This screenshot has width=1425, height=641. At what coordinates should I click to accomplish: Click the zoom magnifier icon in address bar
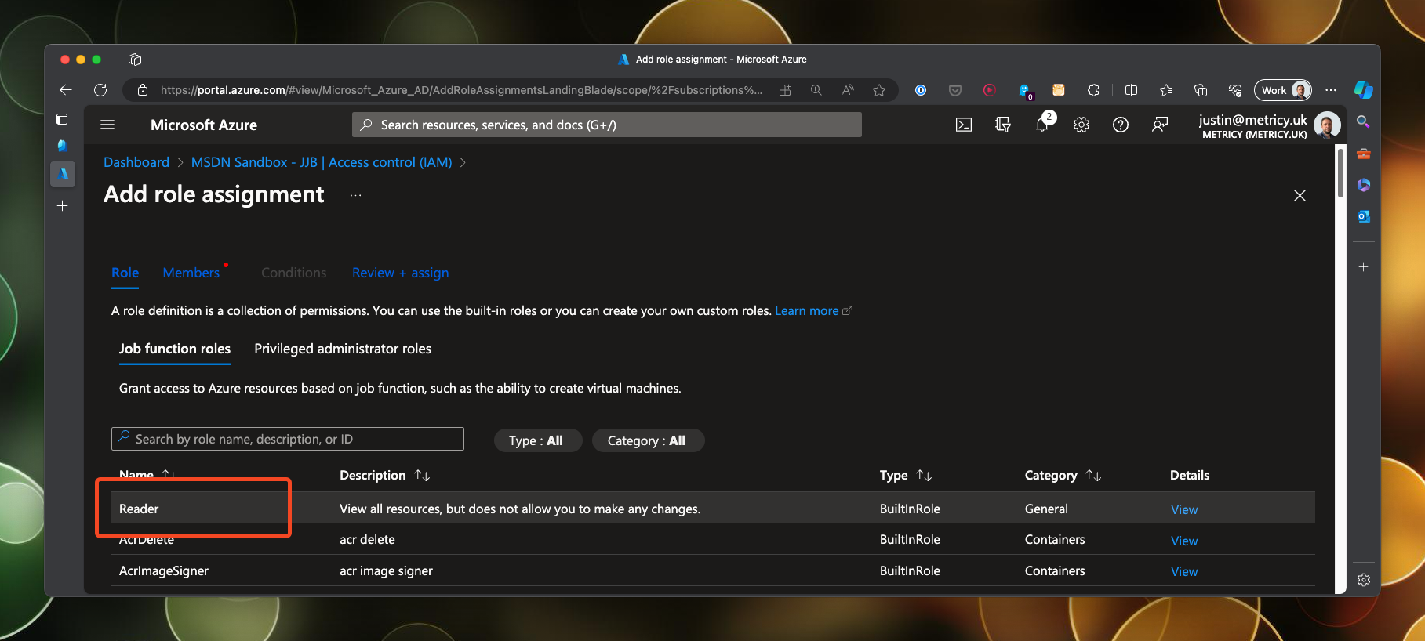(x=816, y=90)
